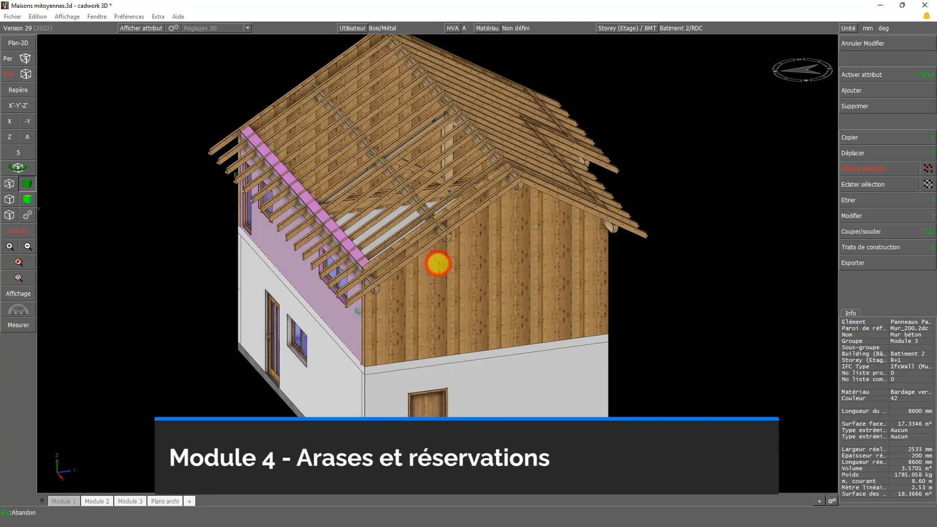Open the Réglages 3D dropdown
The height and width of the screenshot is (527, 937).
pos(248,28)
